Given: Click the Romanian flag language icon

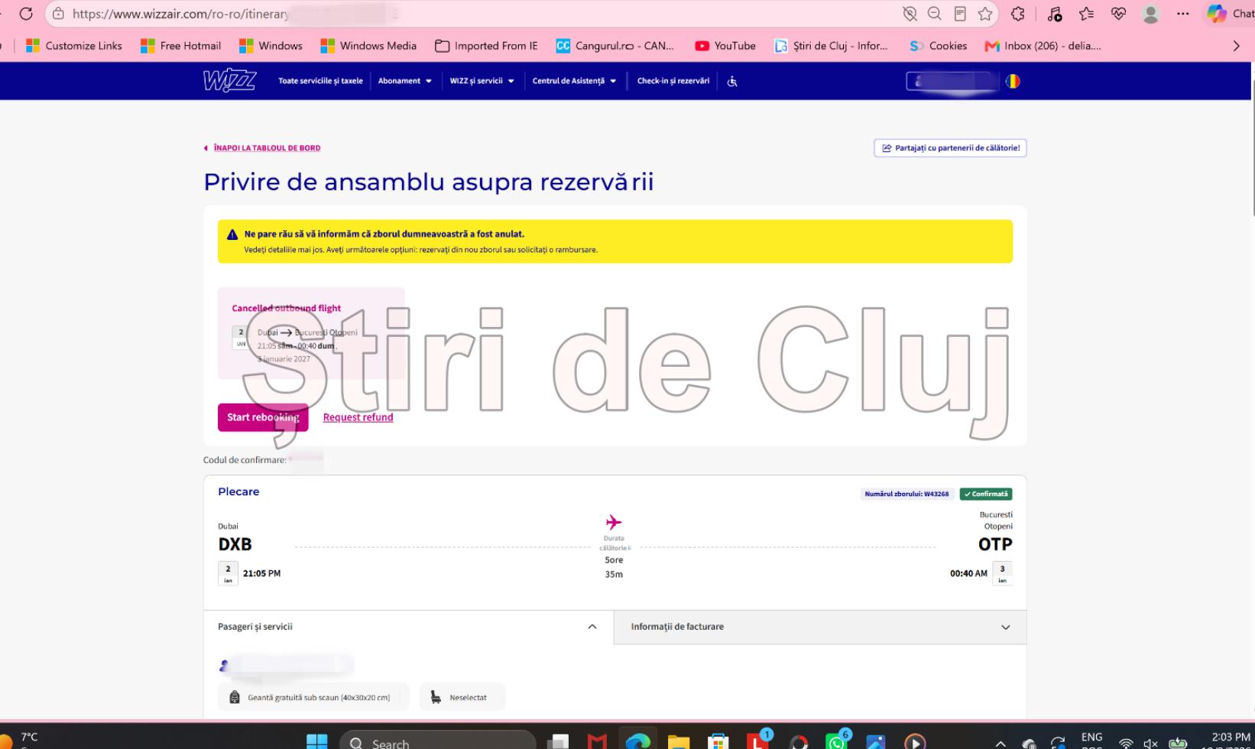Looking at the screenshot, I should coord(1013,81).
